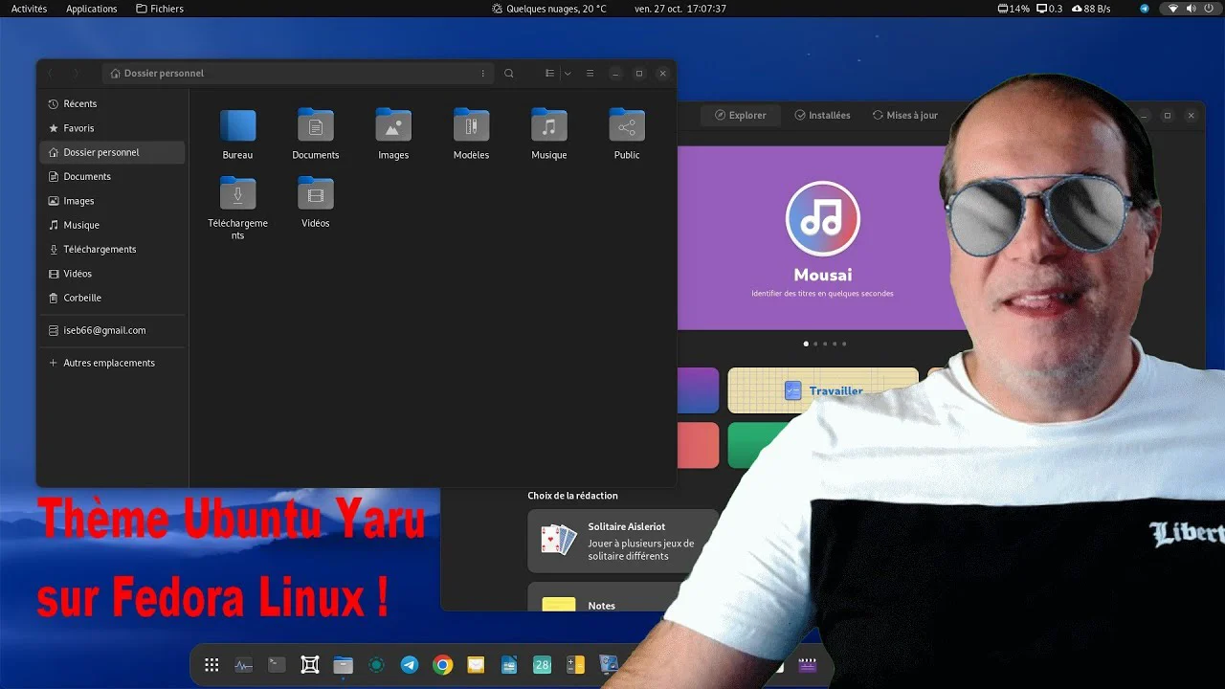Viewport: 1225px width, 689px height.
Task: Expand view options dropdown arrow in Files
Action: [568, 74]
